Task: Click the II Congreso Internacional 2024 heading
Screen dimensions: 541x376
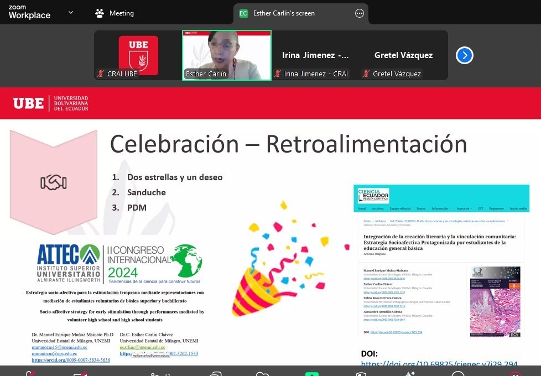Action: pyautogui.click(x=138, y=262)
